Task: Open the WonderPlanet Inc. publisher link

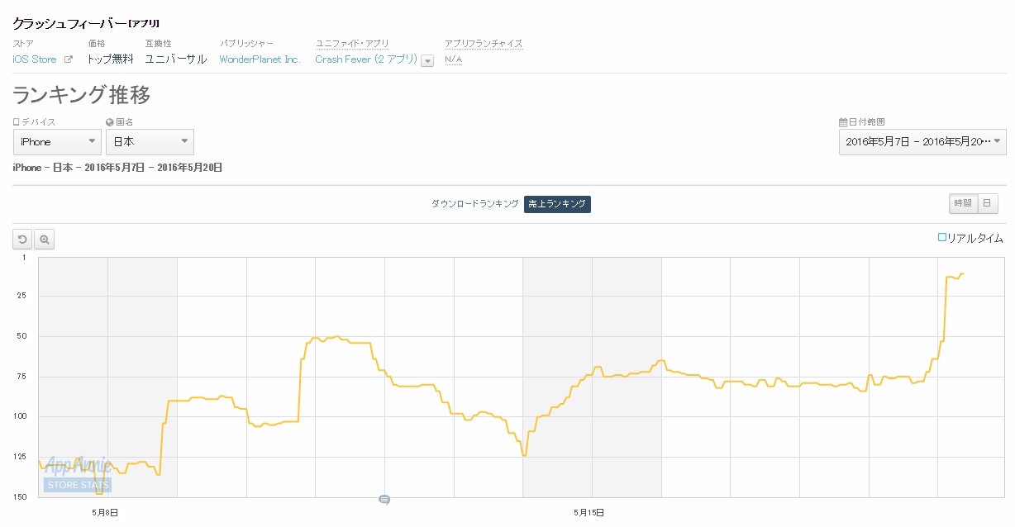Action: [x=260, y=59]
